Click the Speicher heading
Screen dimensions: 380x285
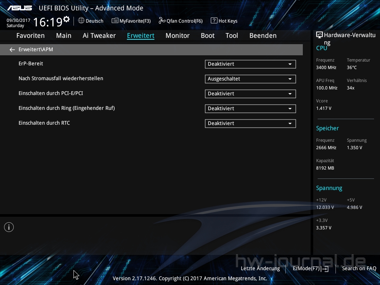327,128
